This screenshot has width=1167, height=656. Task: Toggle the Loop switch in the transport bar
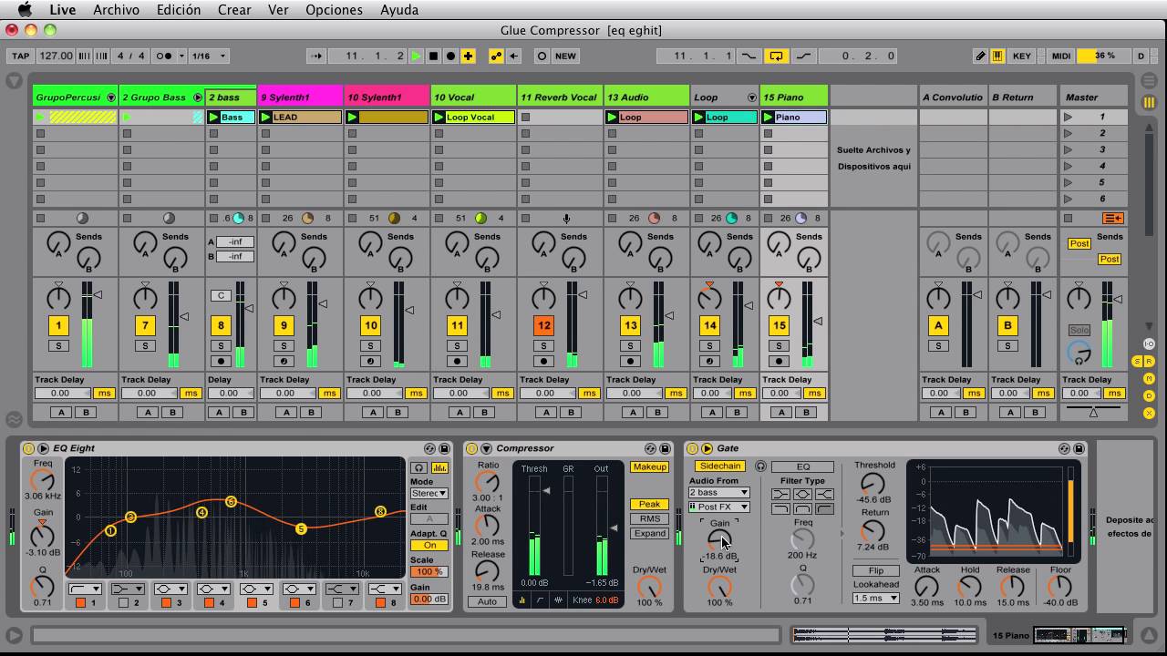point(776,56)
